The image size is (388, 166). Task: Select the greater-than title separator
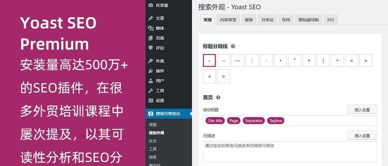click(x=224, y=76)
